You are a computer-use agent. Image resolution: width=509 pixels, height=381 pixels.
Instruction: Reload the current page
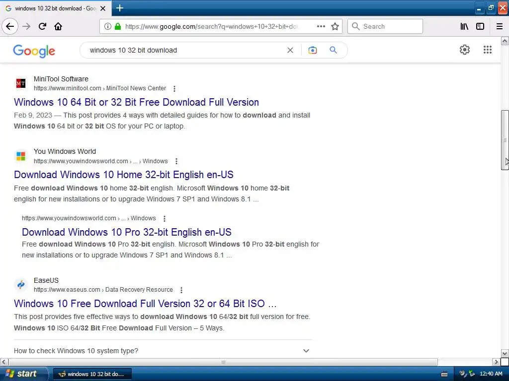[x=42, y=26]
